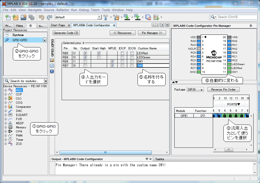Viewport: 260px width, 183px height.
Task: Toggle Start High checkbox for RB5
Action: pos(99,53)
